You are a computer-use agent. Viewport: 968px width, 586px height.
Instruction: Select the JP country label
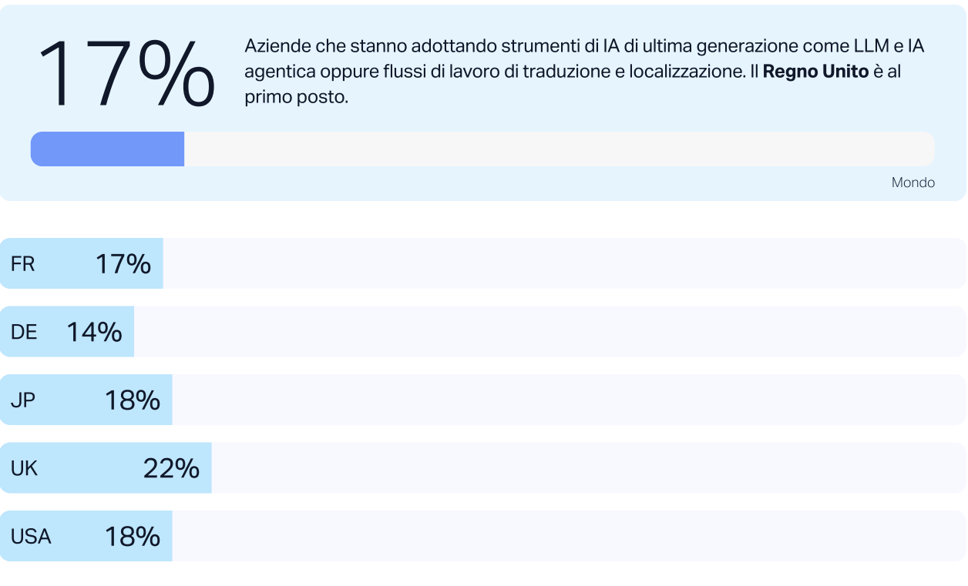pyautogui.click(x=23, y=400)
